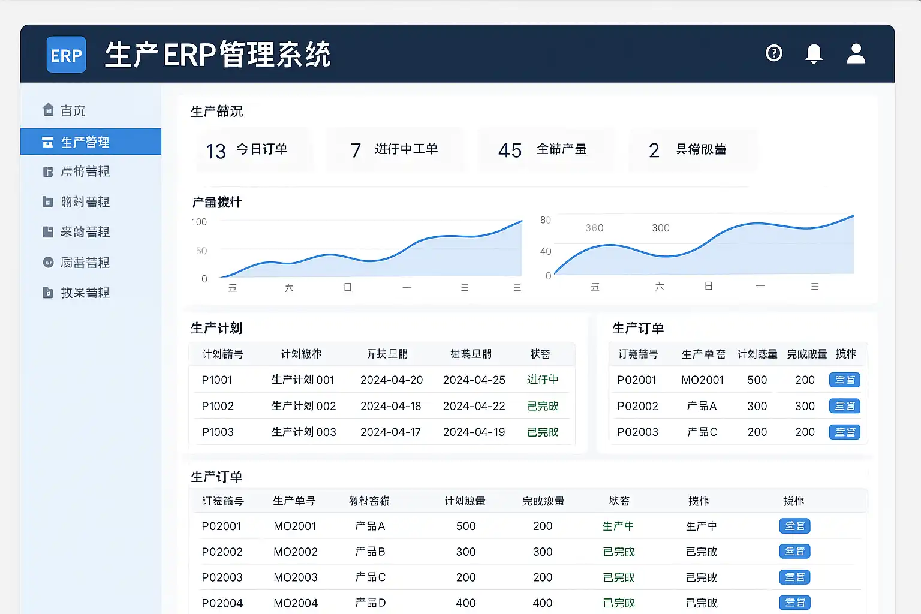This screenshot has height=614, width=921.
Task: Click the stat card showing 45
Action: coord(546,150)
